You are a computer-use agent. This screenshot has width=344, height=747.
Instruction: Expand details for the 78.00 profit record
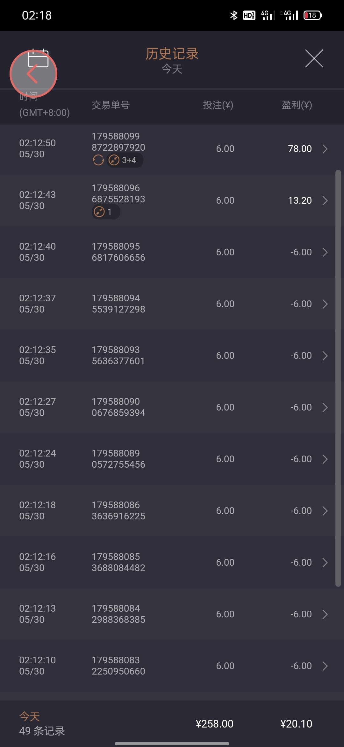[325, 149]
